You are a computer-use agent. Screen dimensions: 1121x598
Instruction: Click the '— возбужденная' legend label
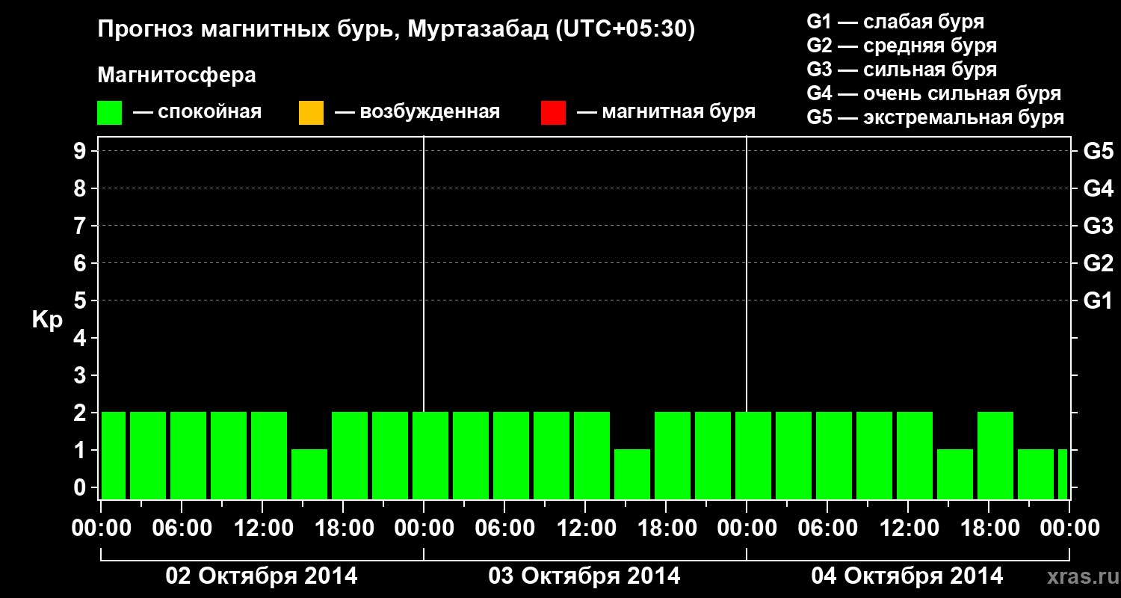point(418,113)
